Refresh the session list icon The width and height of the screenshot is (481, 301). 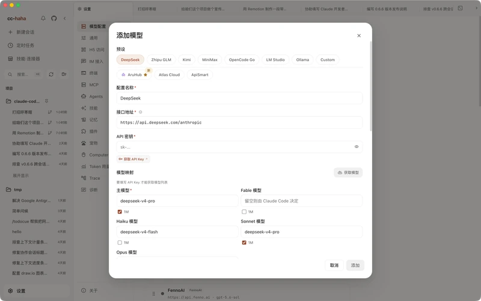click(x=51, y=74)
